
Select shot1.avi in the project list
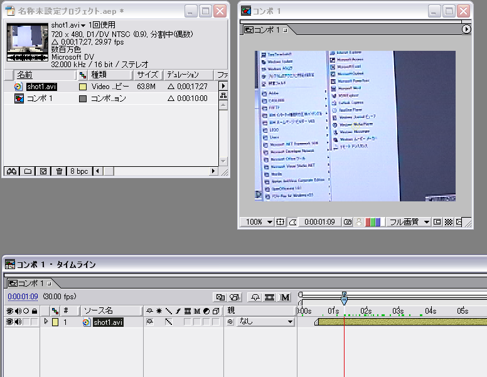[x=41, y=87]
